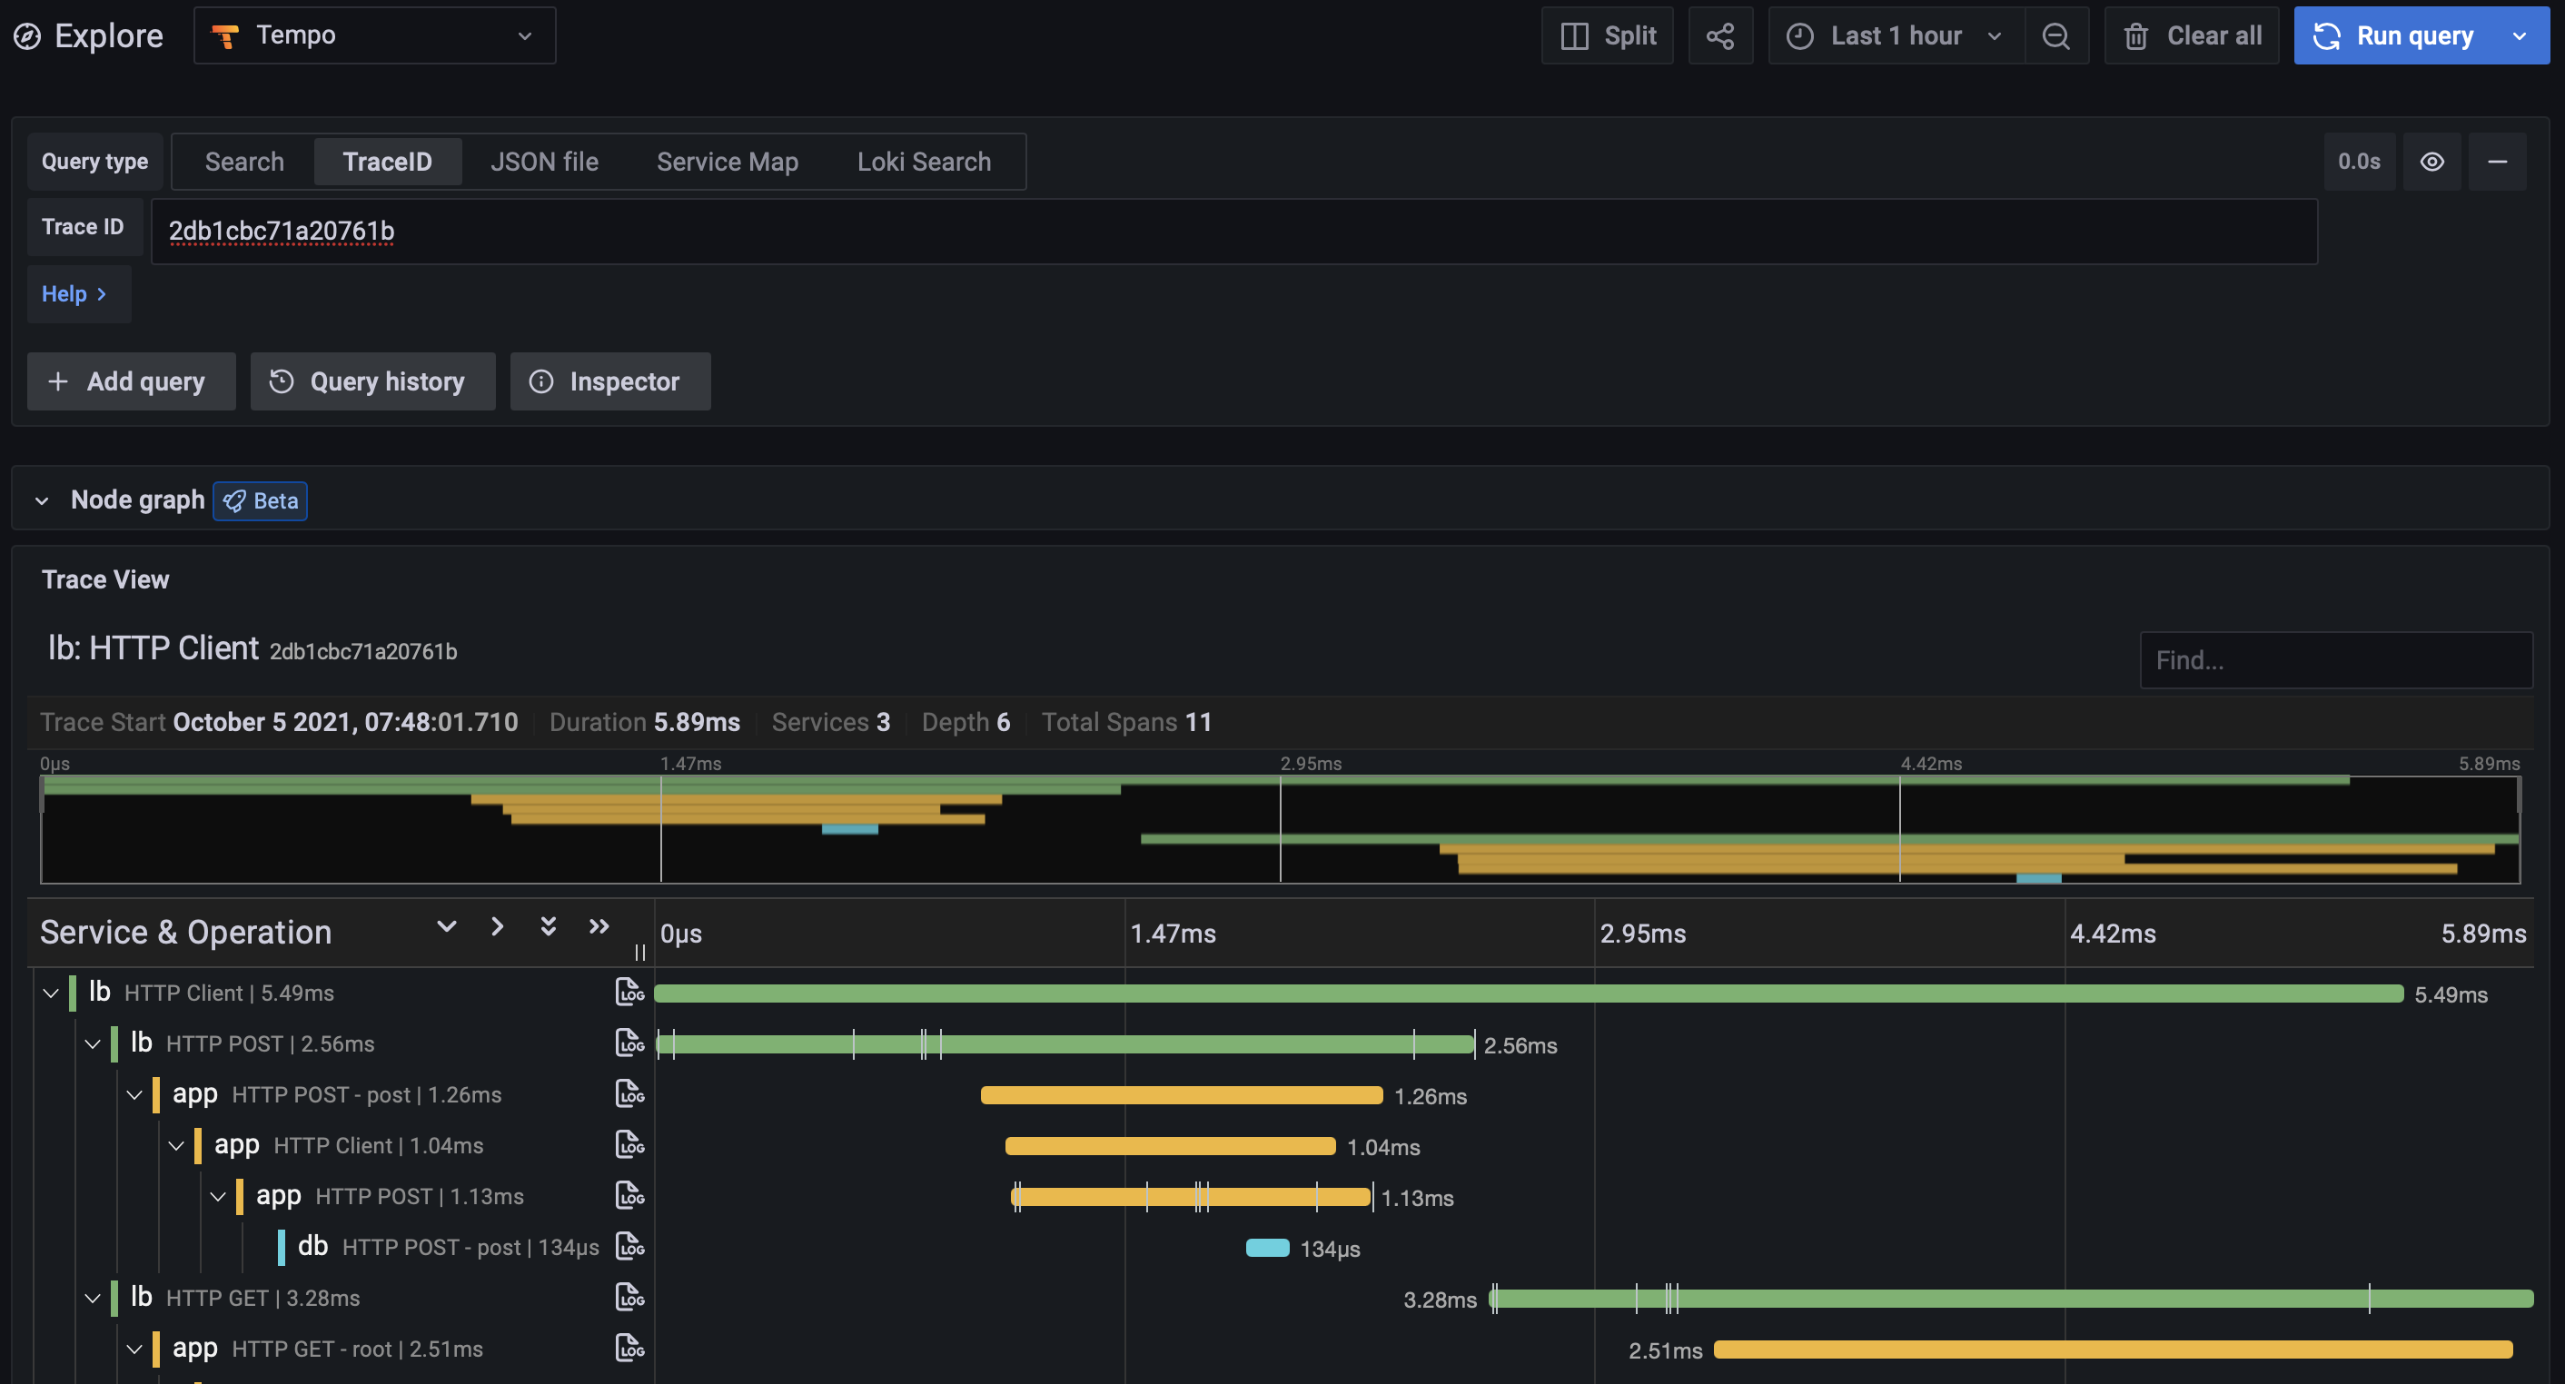Click the Help link below Trace ID field

[x=75, y=293]
